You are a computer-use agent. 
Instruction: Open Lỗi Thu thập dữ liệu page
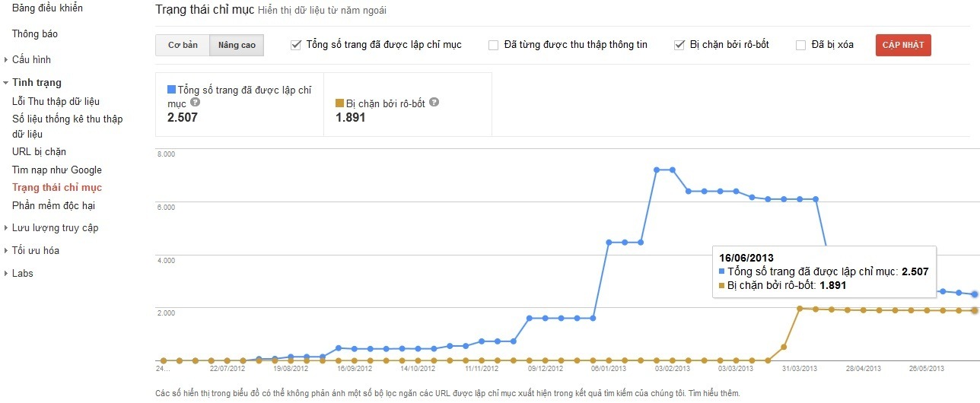point(56,101)
